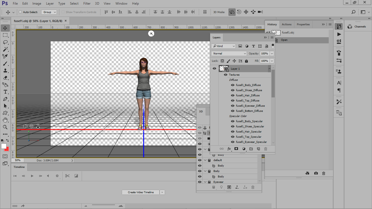The width and height of the screenshot is (372, 209).
Task: Select the Eraser tool
Action: click(x=5, y=78)
